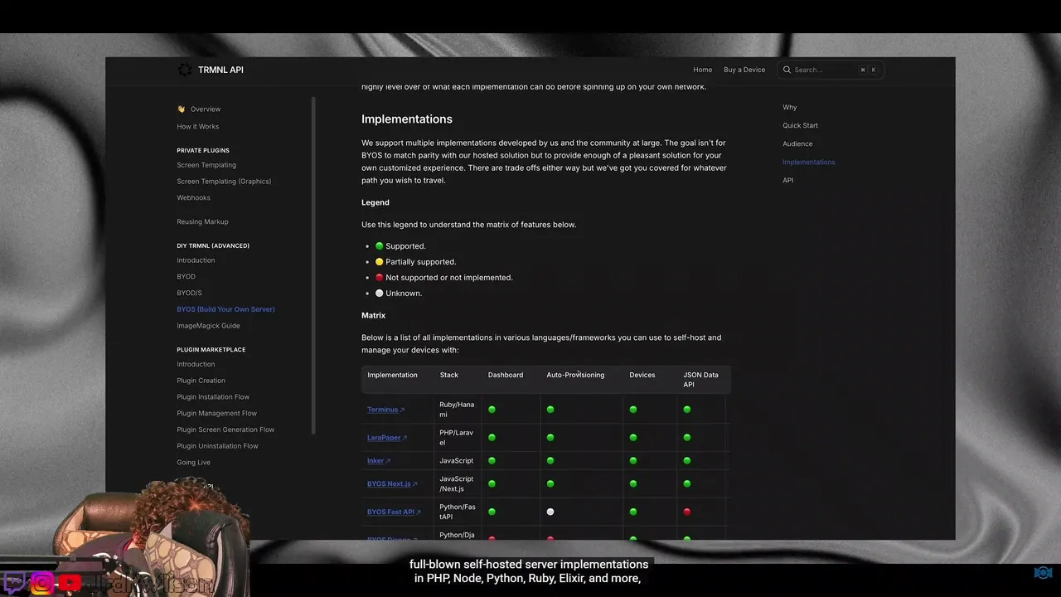
Task: Click the search magnifier icon
Action: pos(787,70)
